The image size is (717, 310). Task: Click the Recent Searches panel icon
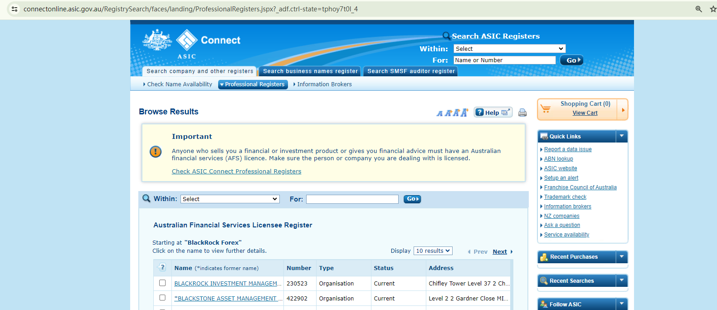point(544,281)
